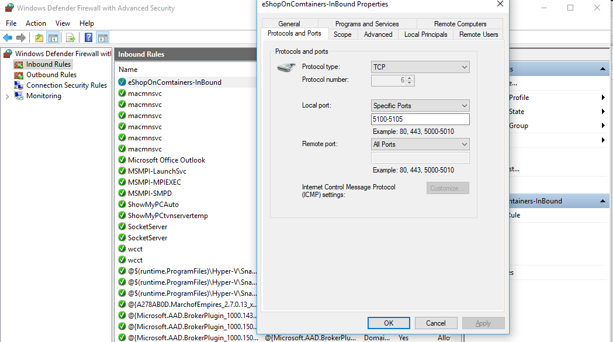
Task: Click the Protocol number stepper up arrow
Action: tap(410, 77)
